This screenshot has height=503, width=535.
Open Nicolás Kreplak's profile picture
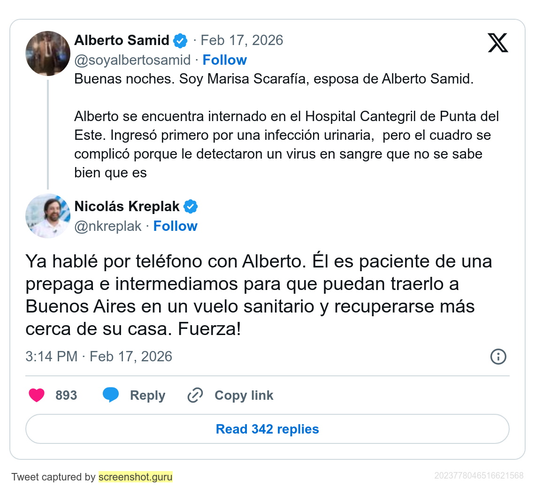(48, 216)
